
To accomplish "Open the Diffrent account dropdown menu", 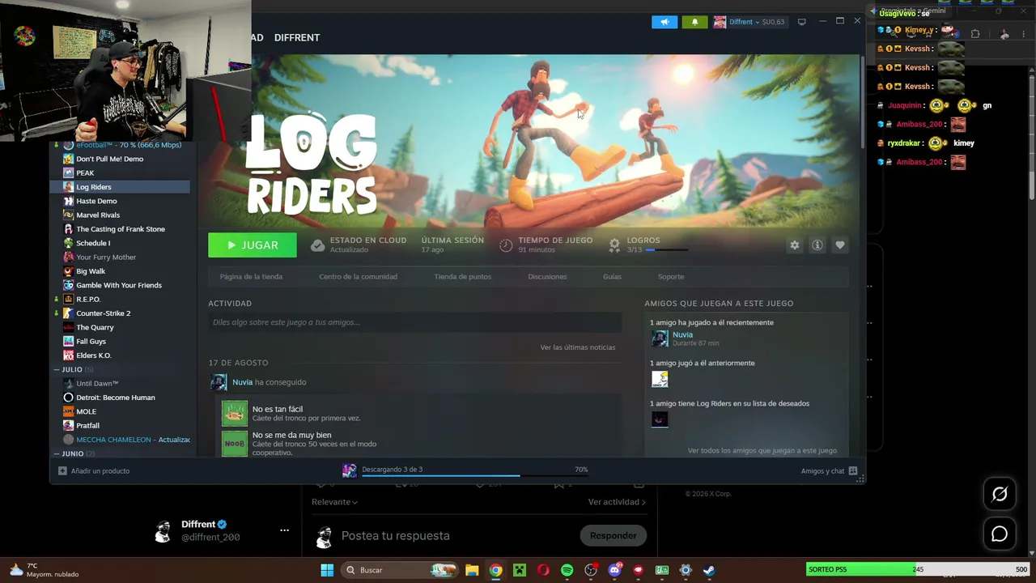I will click(x=749, y=22).
